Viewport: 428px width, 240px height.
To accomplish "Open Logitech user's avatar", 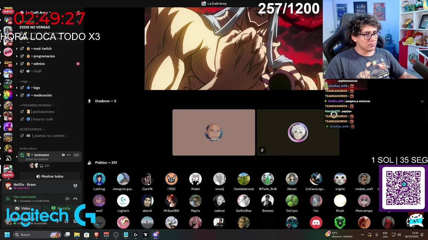I will tap(123, 201).
